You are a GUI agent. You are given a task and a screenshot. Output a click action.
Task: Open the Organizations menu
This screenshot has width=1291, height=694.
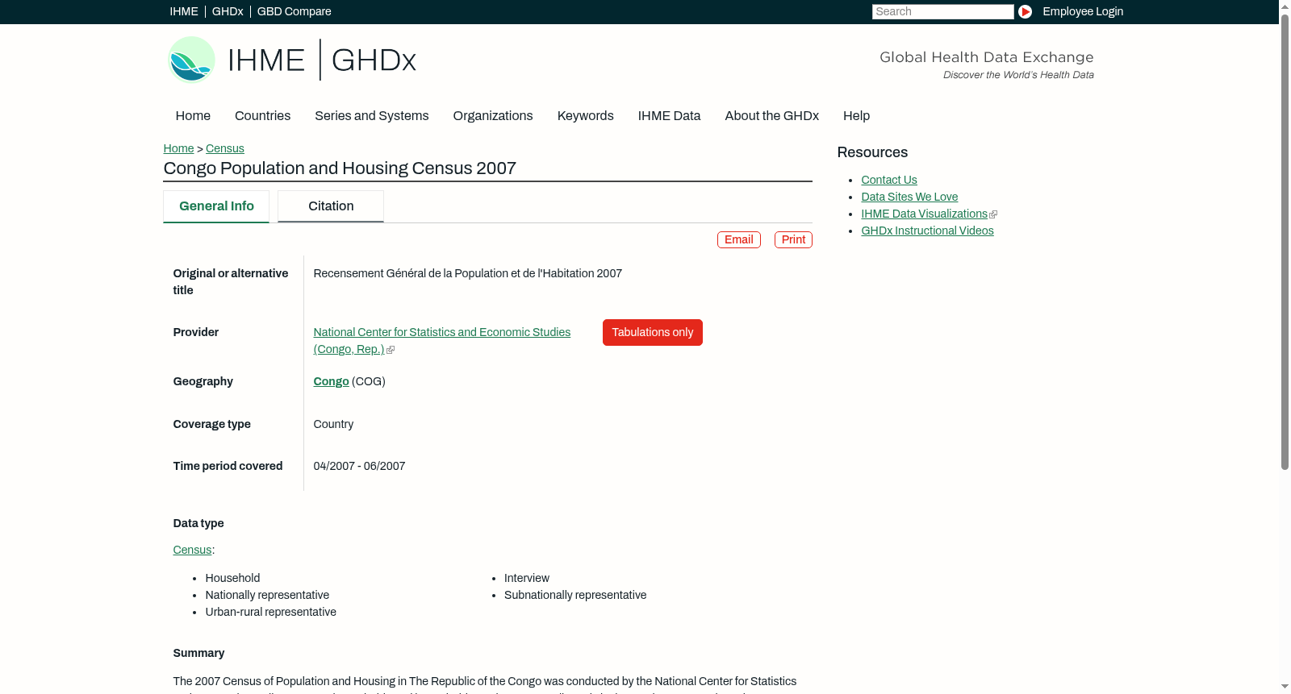(493, 116)
